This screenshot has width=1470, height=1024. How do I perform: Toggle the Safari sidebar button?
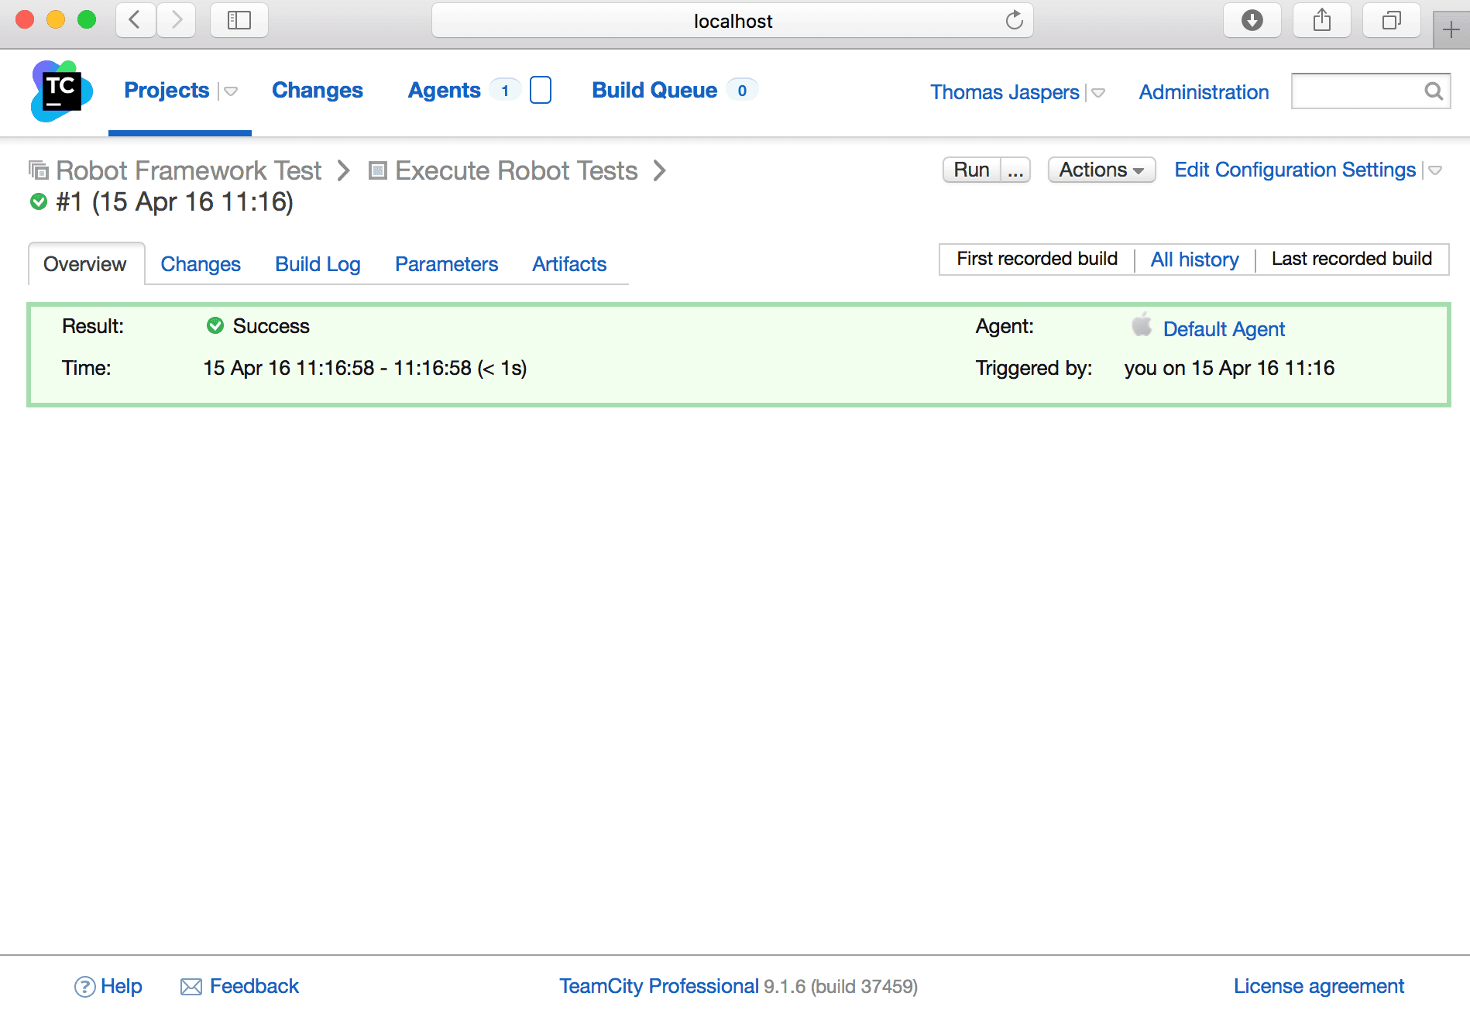point(239,21)
